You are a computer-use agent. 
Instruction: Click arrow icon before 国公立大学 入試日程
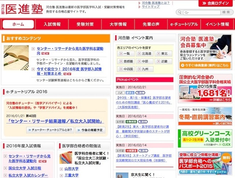(5, 168)
